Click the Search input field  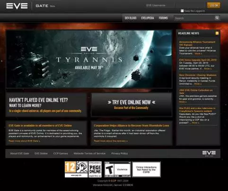pyautogui.click(x=194, y=18)
